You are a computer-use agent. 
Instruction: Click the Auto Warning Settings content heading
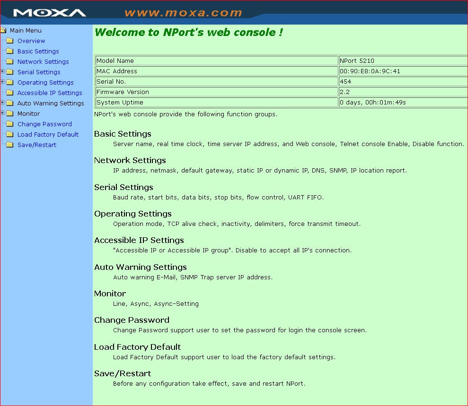[141, 267]
